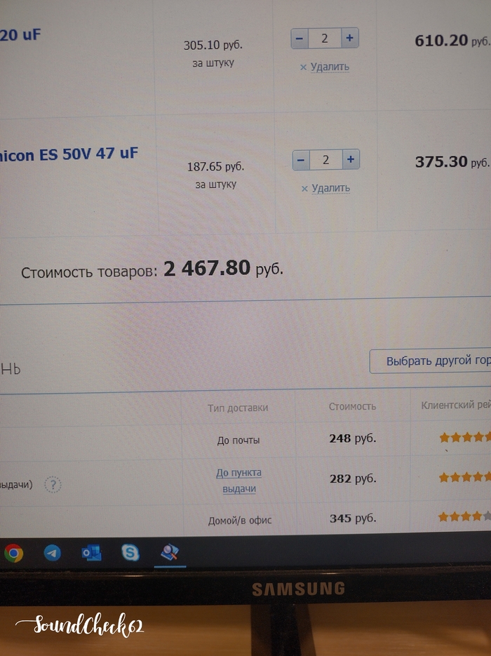Decrease quantity of 47 uF capacitor
491x656 pixels.
[x=301, y=160]
